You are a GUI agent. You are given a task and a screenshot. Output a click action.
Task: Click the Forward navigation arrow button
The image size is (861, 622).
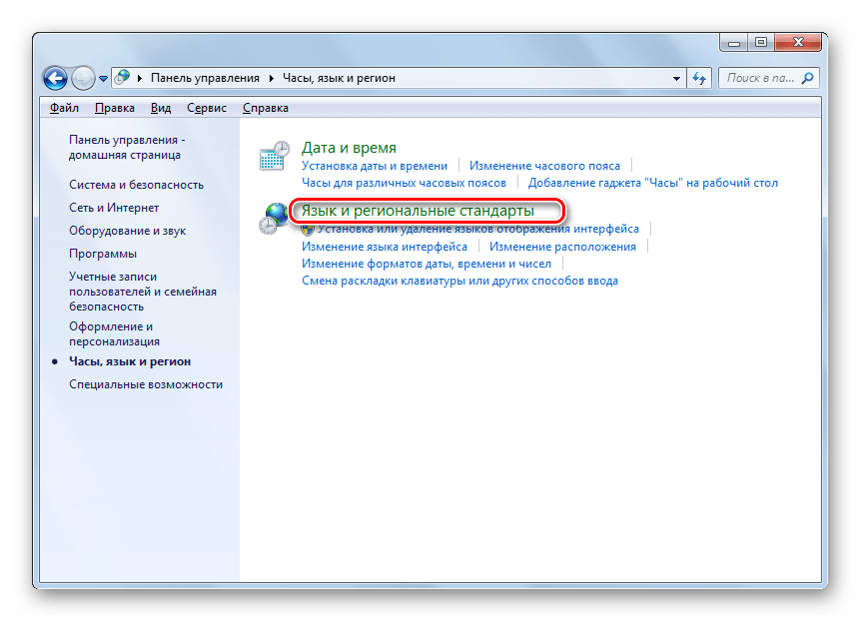coord(83,78)
